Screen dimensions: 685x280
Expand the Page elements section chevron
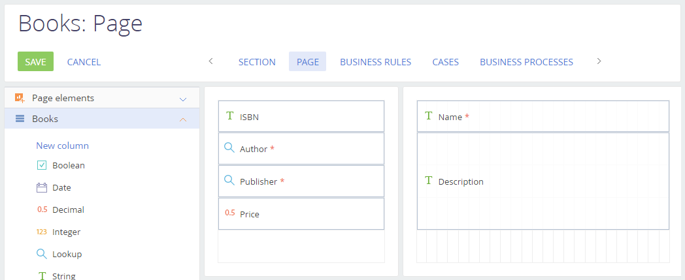point(183,99)
